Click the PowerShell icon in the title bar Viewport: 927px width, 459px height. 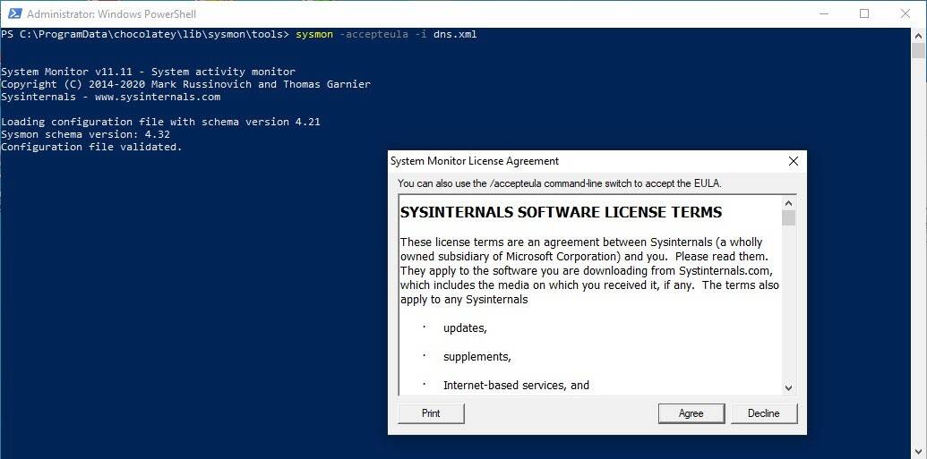(x=12, y=13)
